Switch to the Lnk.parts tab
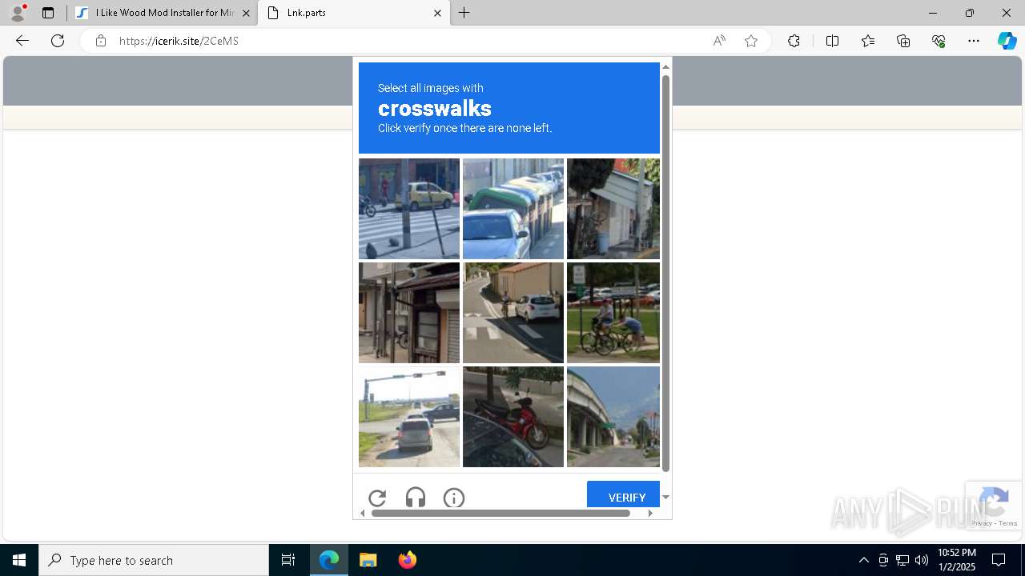Image resolution: width=1025 pixels, height=576 pixels. [353, 13]
